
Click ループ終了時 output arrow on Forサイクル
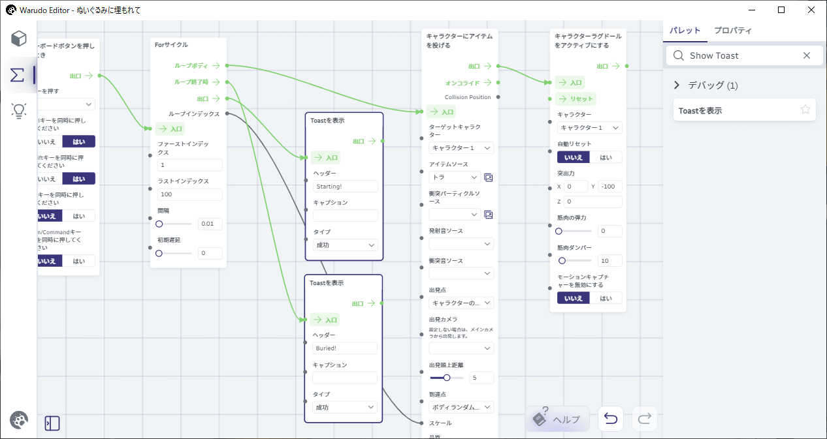click(216, 82)
